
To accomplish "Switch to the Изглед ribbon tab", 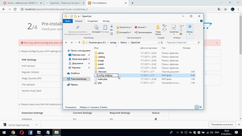I will [x=106, y=21].
